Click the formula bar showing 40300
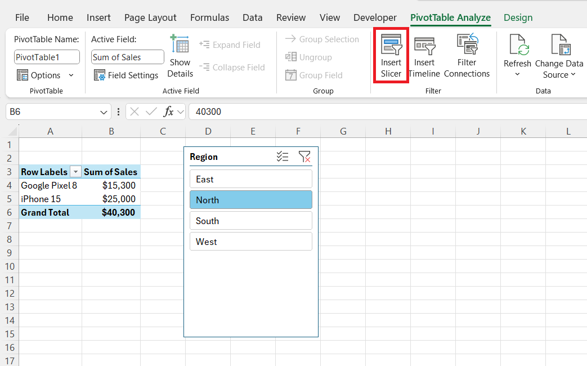 387,111
